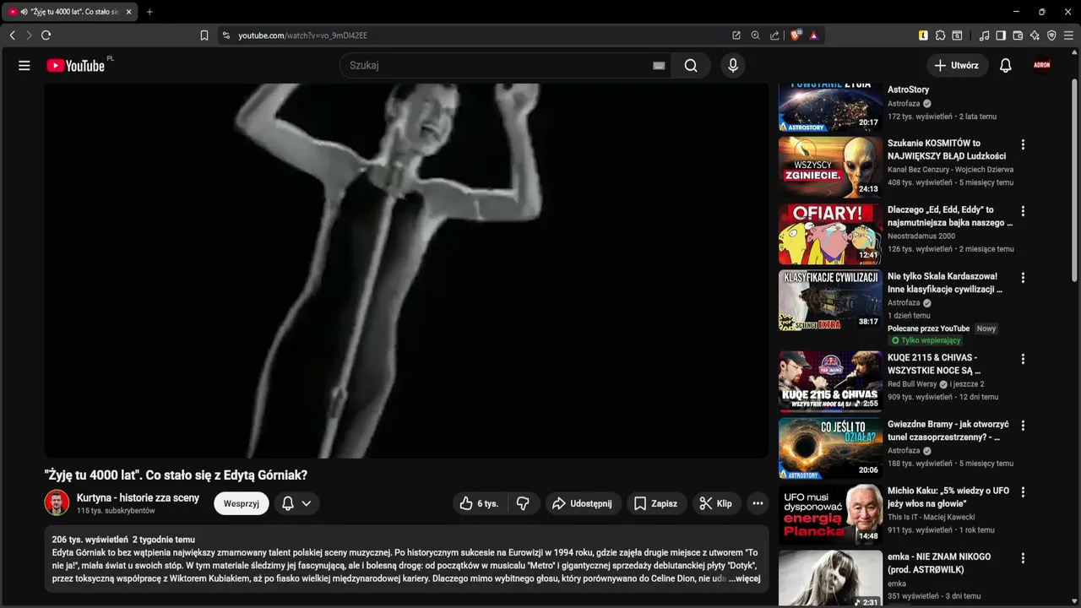
Task: Share this page from the address bar
Action: (774, 35)
